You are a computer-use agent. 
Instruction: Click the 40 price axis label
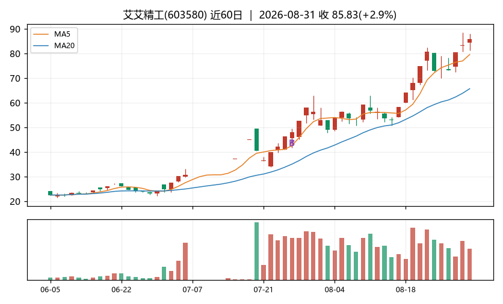(15, 153)
